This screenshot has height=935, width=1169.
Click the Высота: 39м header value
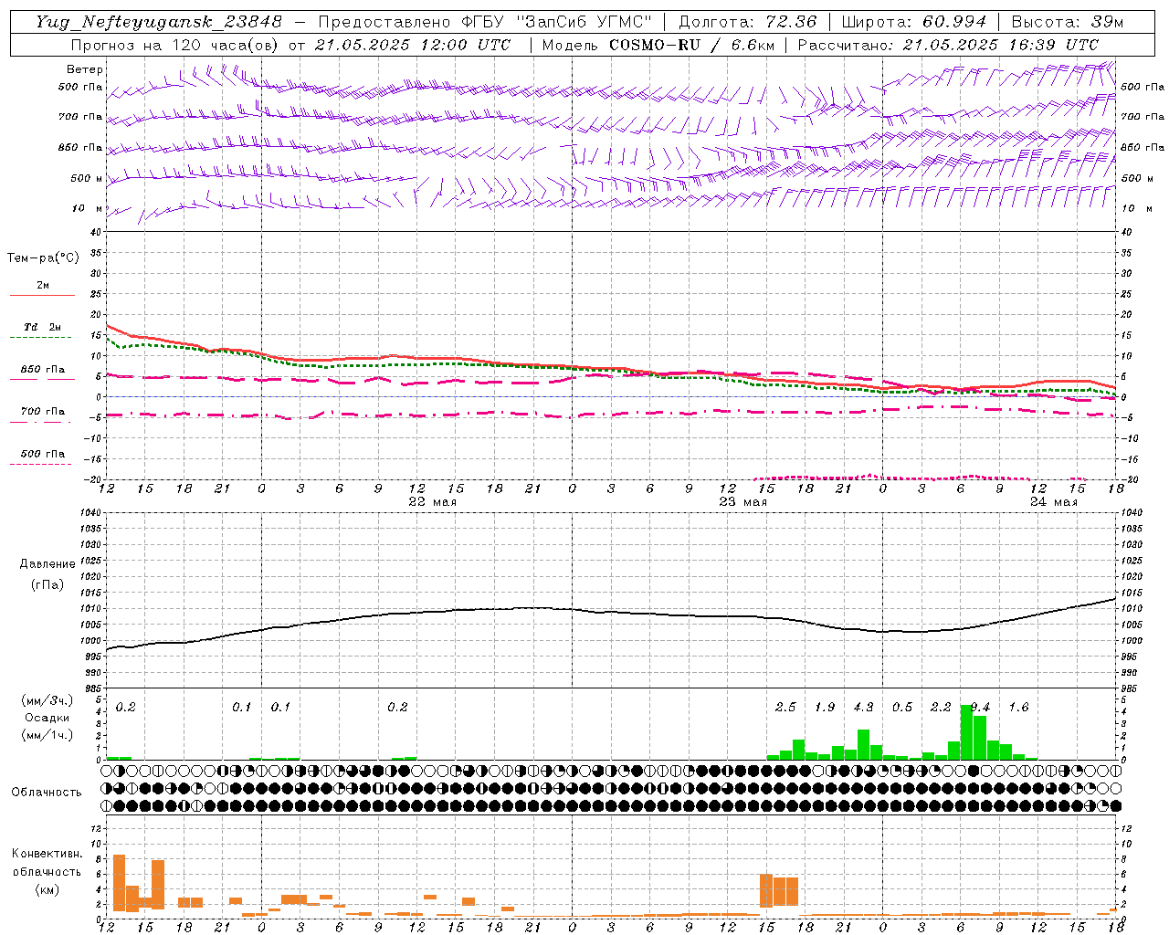click(x=1068, y=22)
